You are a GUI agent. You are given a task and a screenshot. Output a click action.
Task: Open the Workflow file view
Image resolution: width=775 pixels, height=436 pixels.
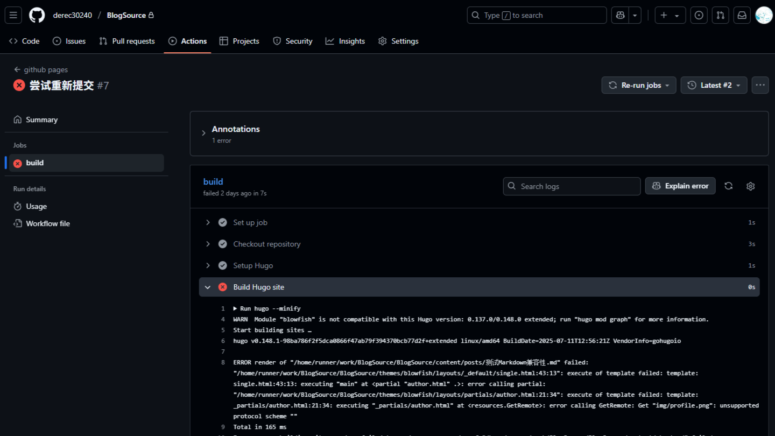coord(87,223)
